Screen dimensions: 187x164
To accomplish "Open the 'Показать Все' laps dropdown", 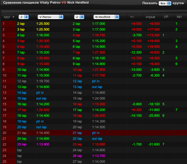I will coord(165,3).
